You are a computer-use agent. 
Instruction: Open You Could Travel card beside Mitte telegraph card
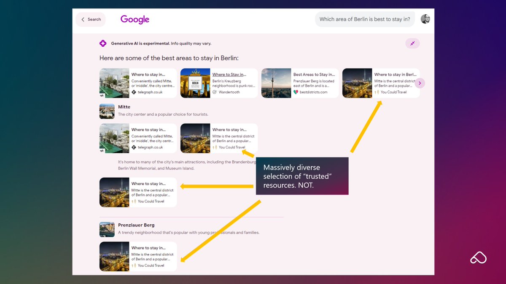[219, 138]
